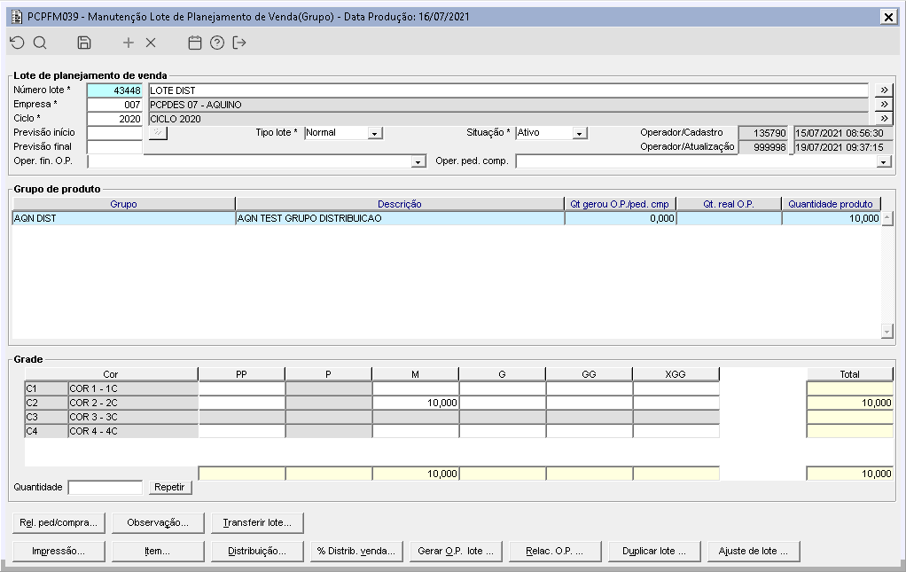This screenshot has width=906, height=572.
Task: Open Gerar O.P. lote dialog
Action: [456, 552]
